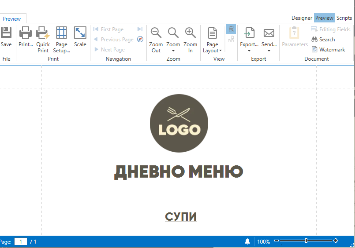Switch to the Designer tab
355x248 pixels.
(302, 18)
